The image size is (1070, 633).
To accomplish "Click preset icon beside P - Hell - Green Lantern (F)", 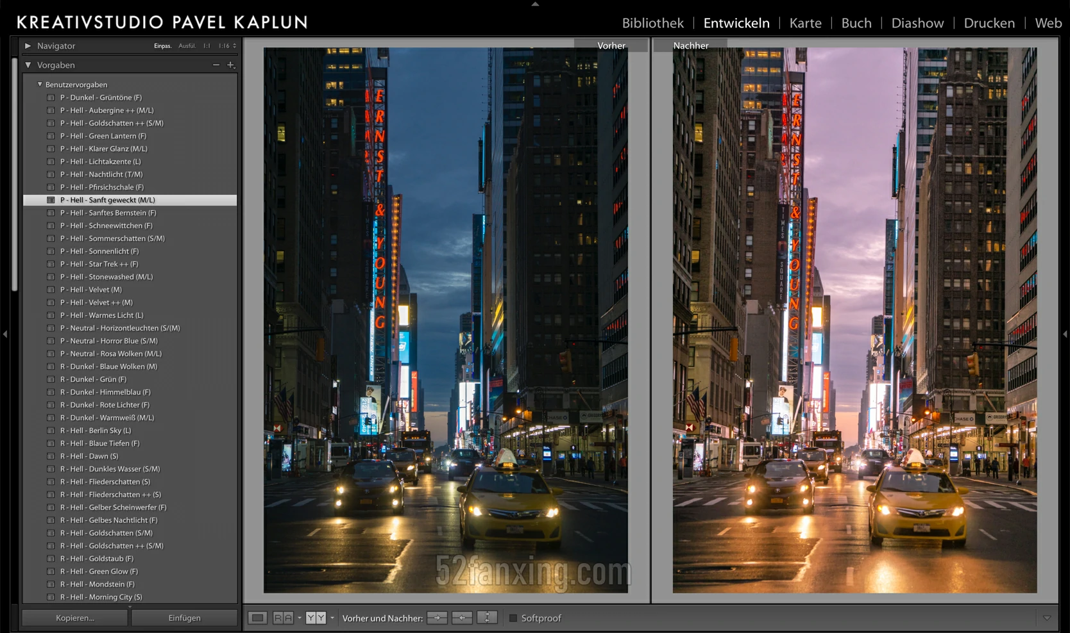I will [51, 136].
